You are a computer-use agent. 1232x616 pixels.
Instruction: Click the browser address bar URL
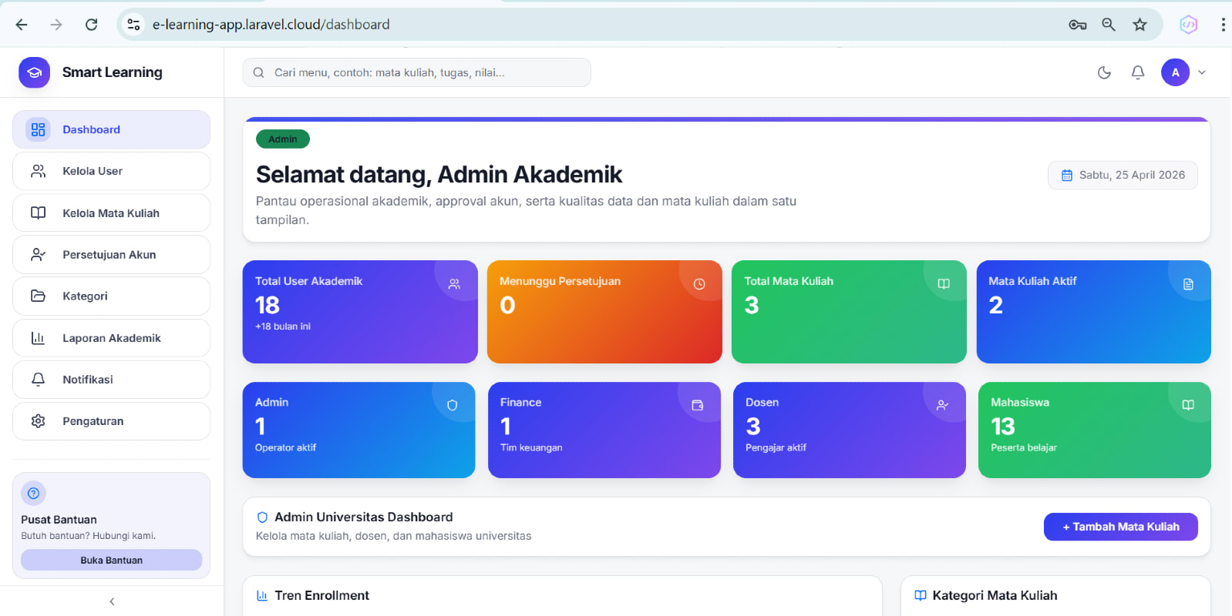tap(271, 25)
